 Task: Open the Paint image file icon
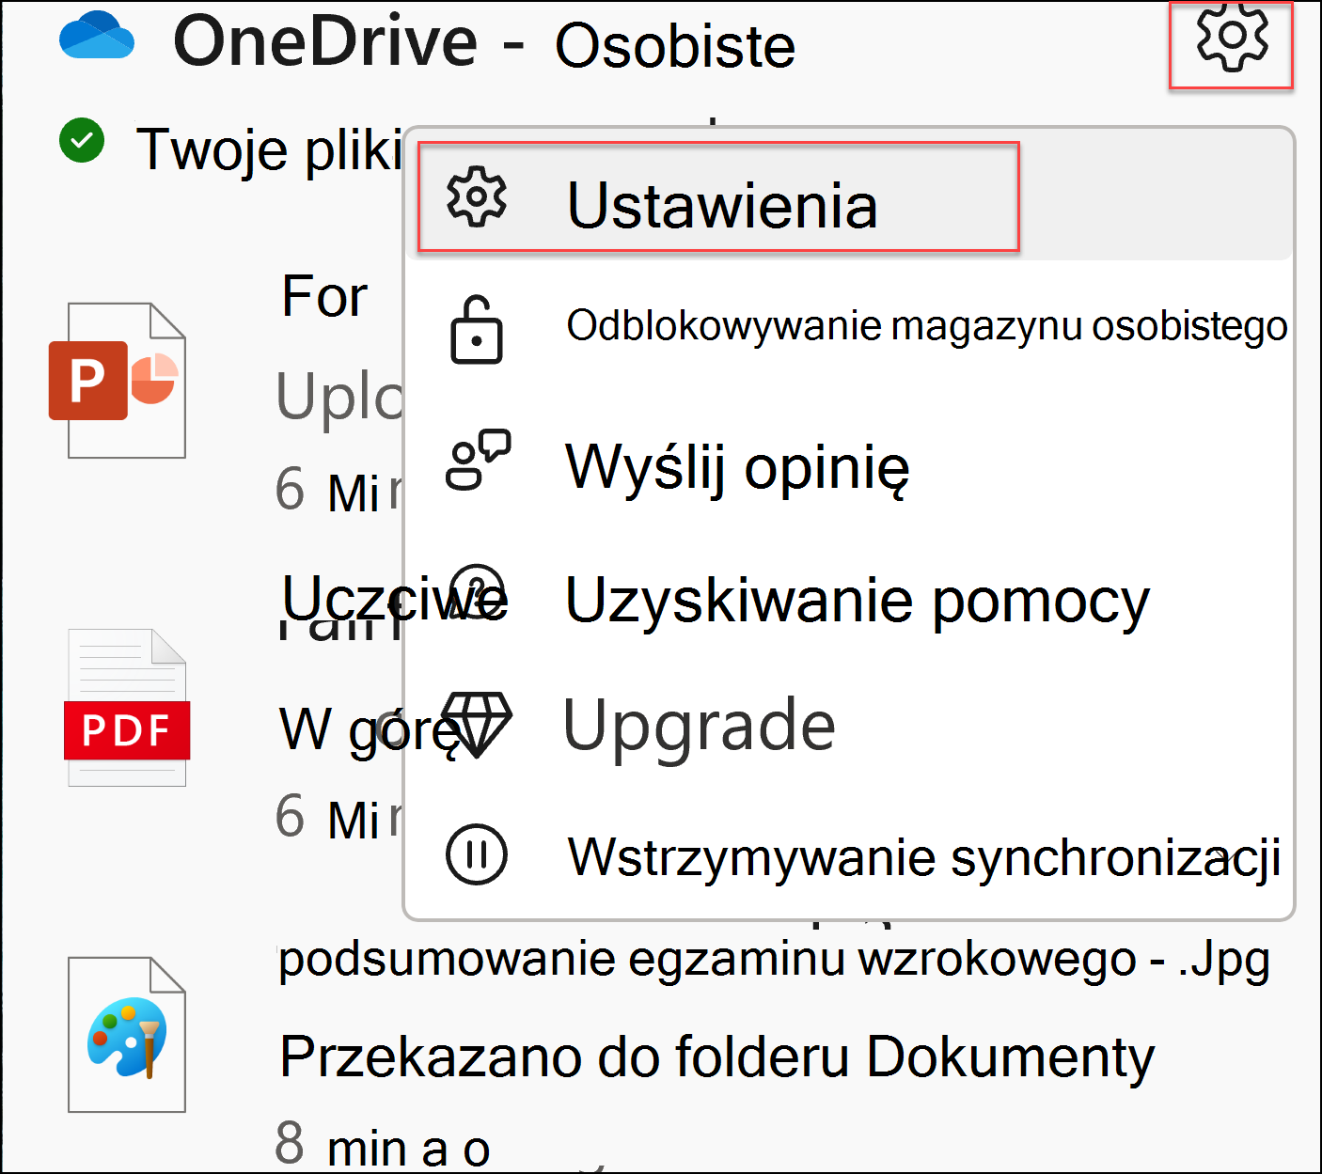127,1035
